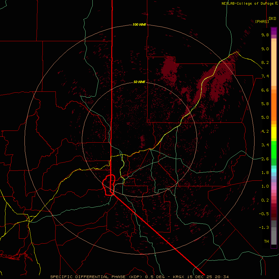Click the 6.6 value on the color scale
The image size is (279, 279).
[265, 90]
